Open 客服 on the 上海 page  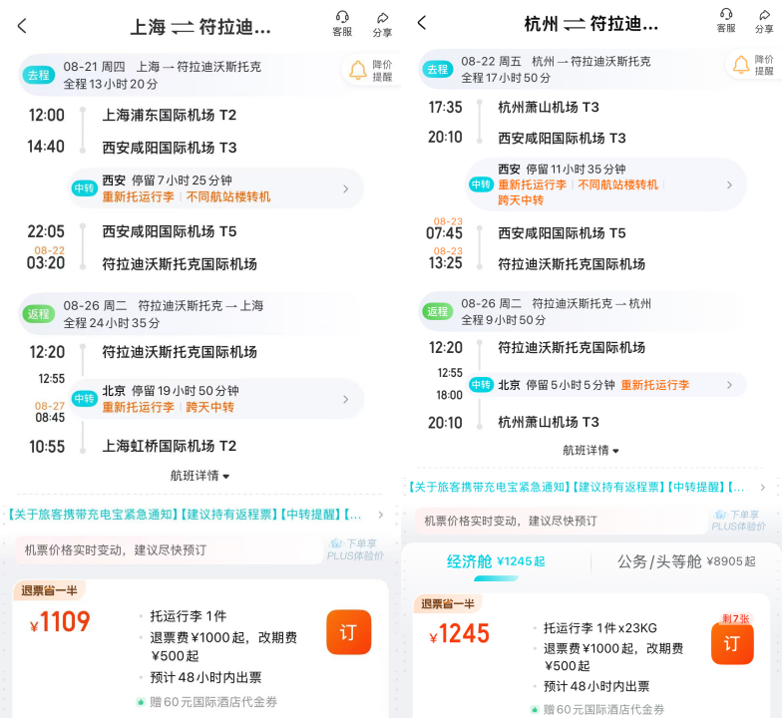342,24
